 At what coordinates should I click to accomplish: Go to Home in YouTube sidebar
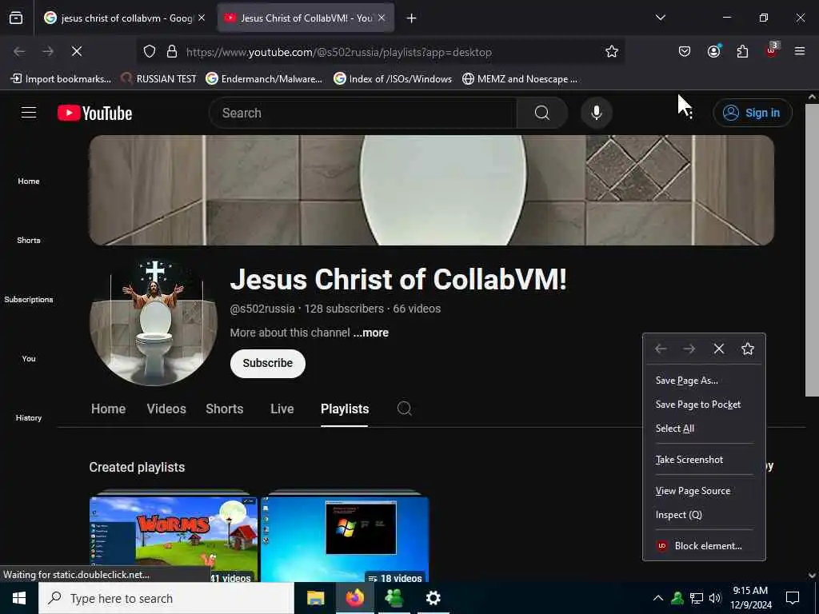(29, 181)
